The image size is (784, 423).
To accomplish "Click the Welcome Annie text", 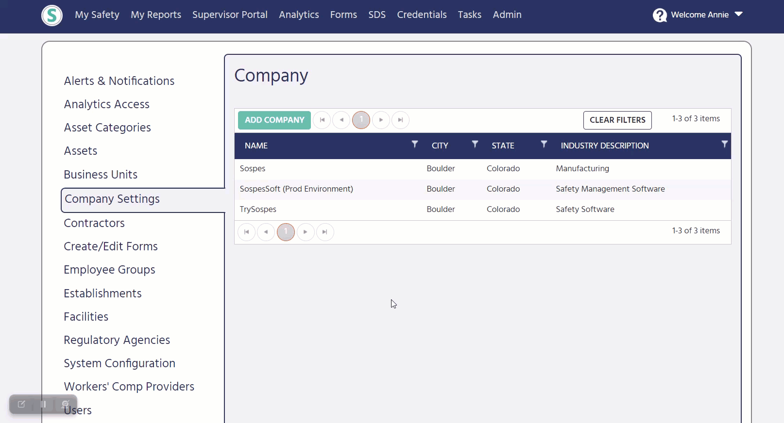I will coord(699,15).
